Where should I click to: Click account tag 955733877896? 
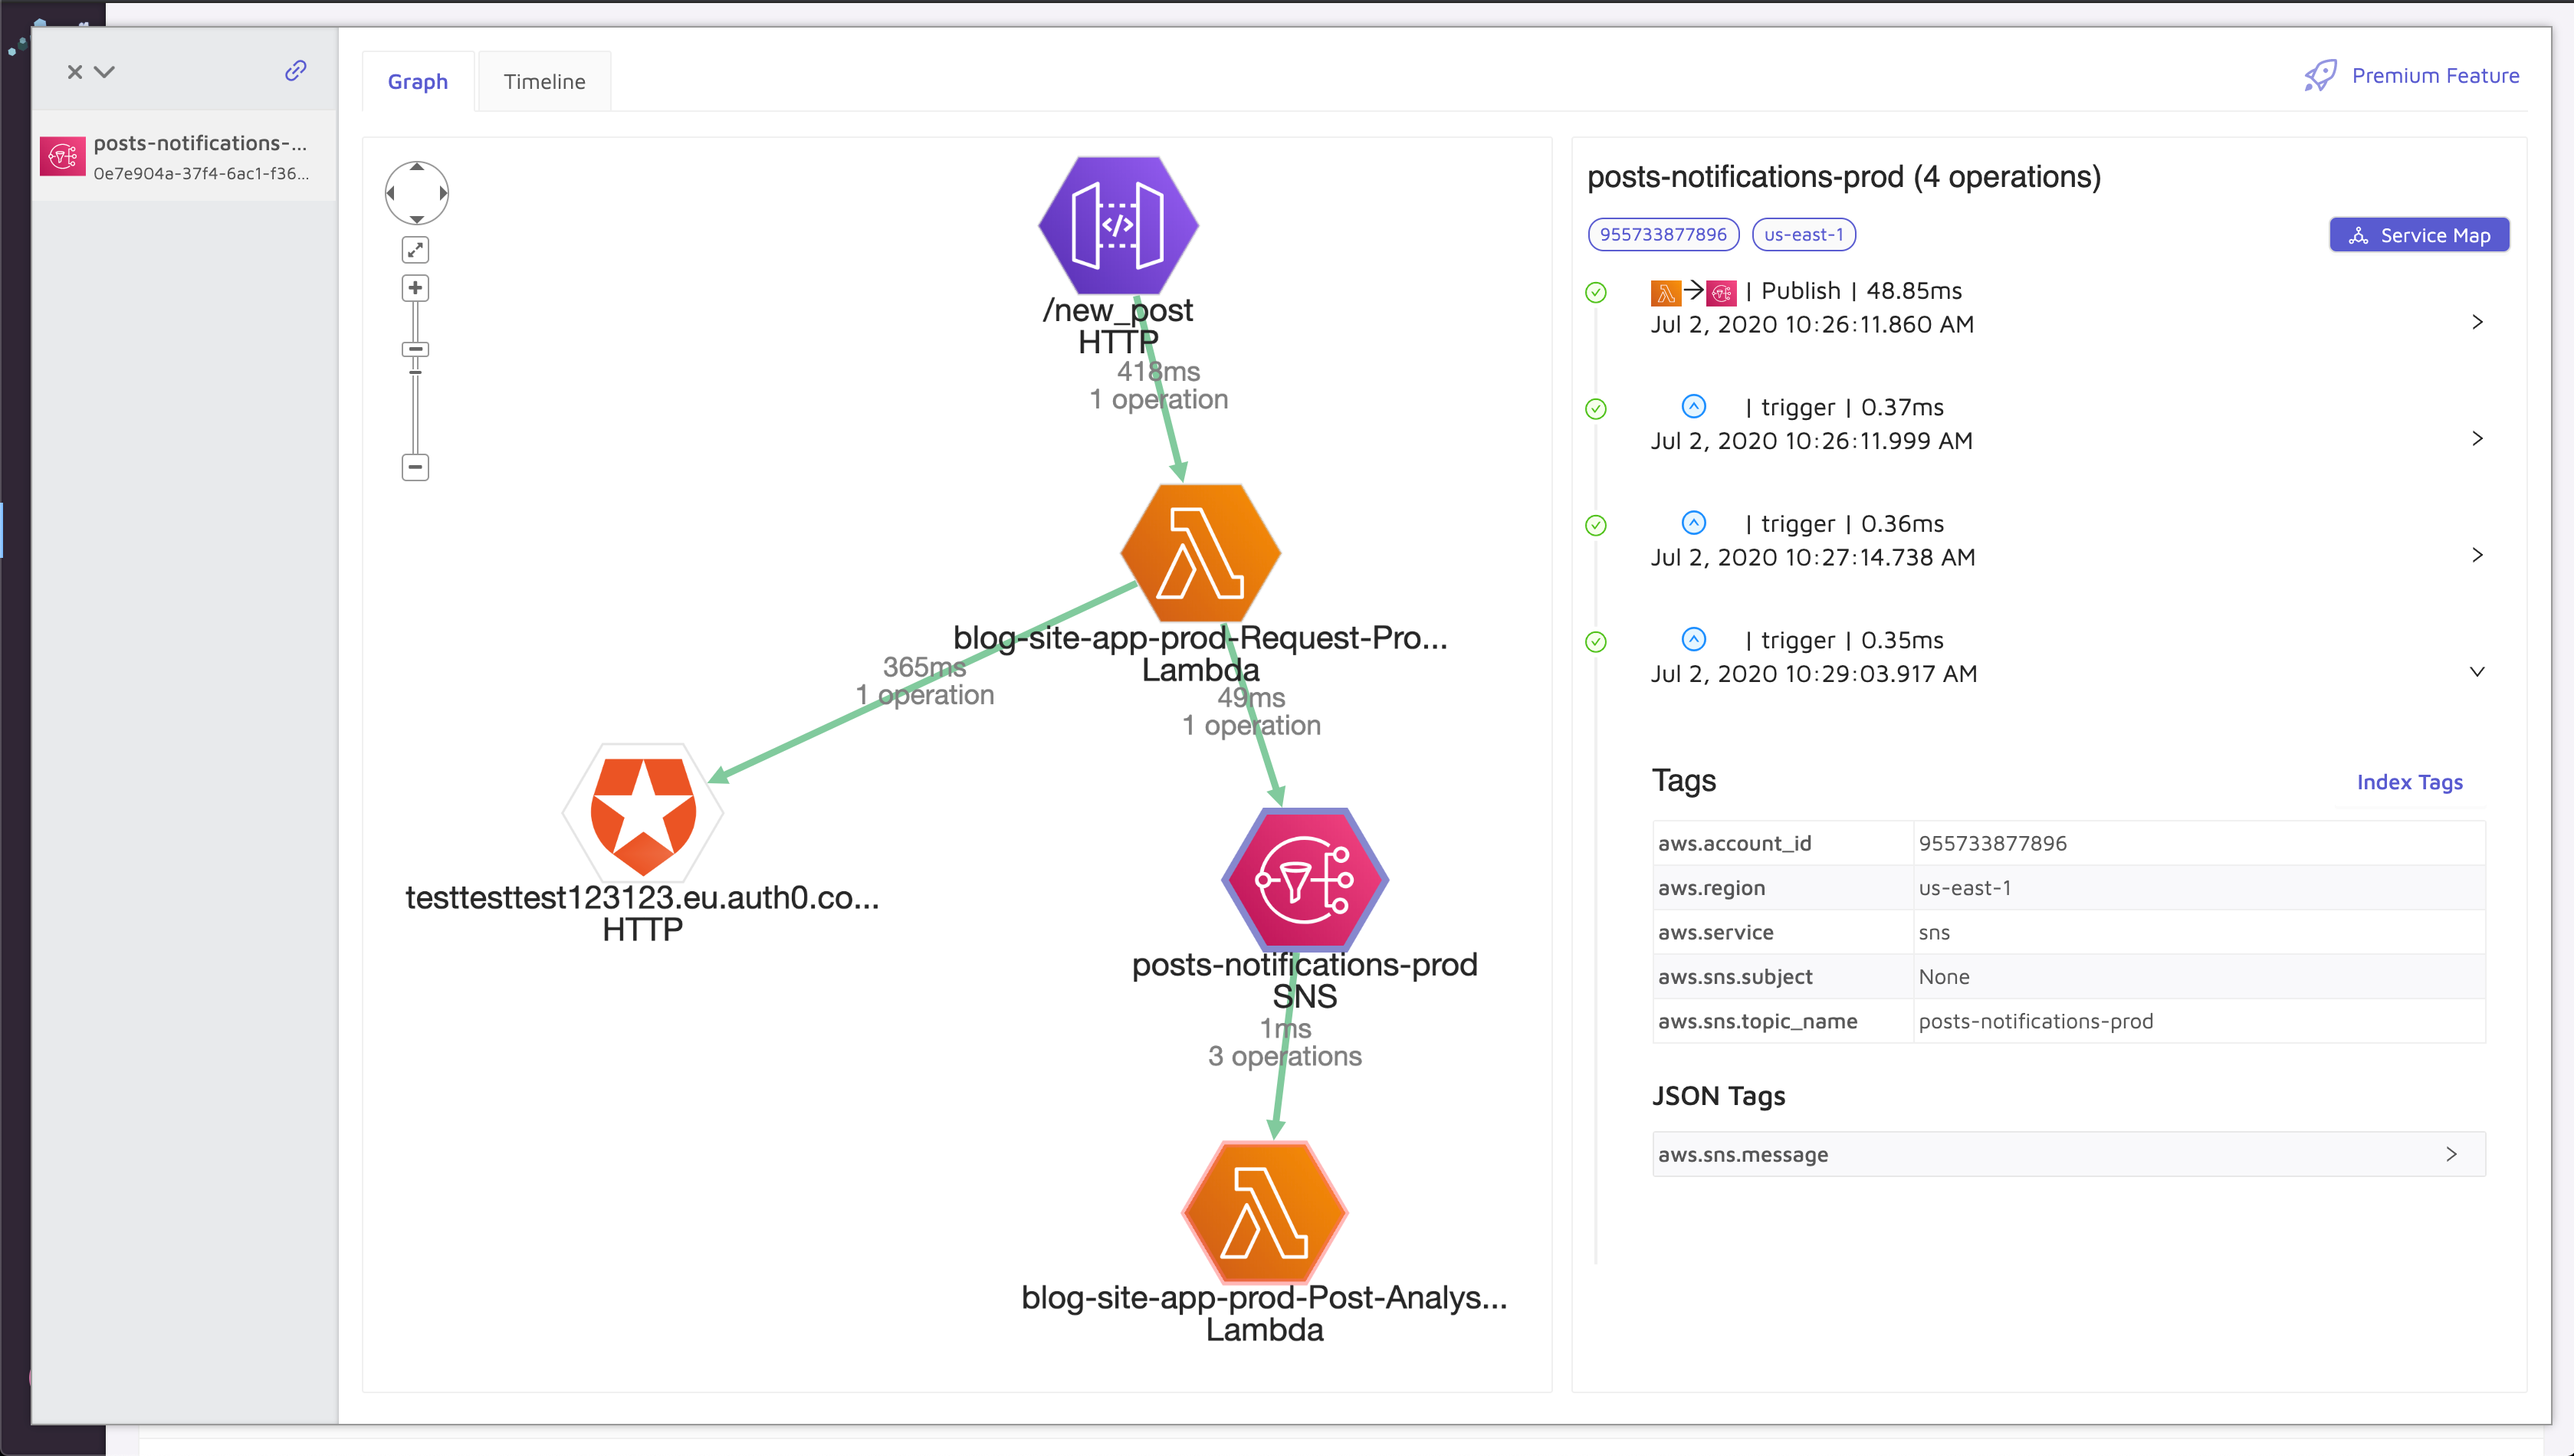point(1663,234)
